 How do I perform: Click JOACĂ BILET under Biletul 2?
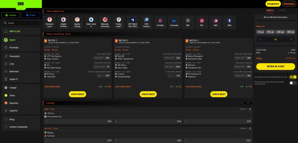click(x=148, y=94)
